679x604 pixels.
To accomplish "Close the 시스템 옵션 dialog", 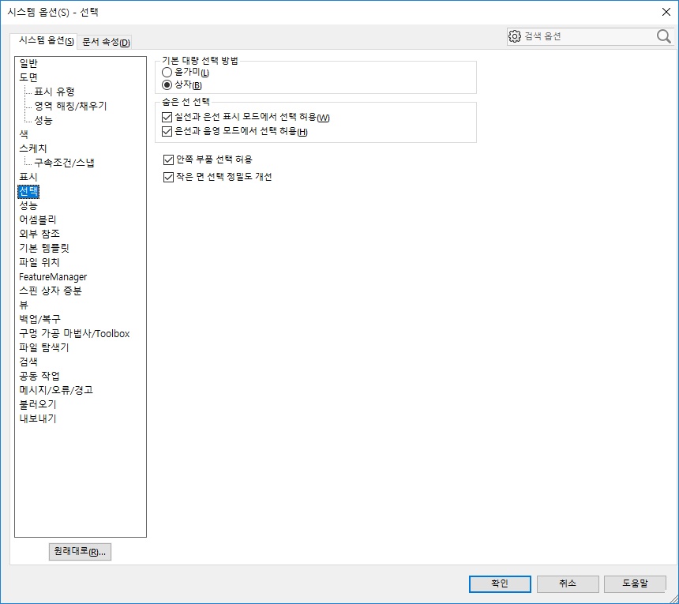I will (x=666, y=12).
